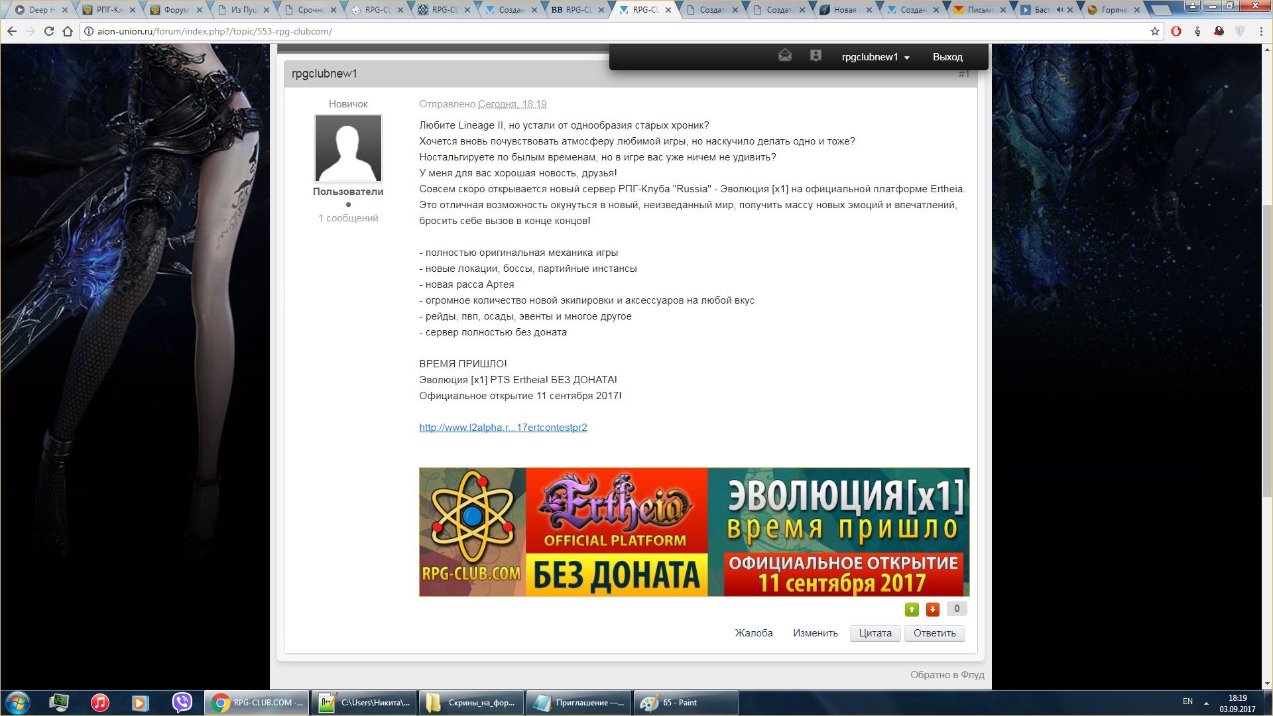This screenshot has height=716, width=1273.
Task: Switch to Notepad++ C:\Users\Никита taskbar window
Action: pos(364,703)
